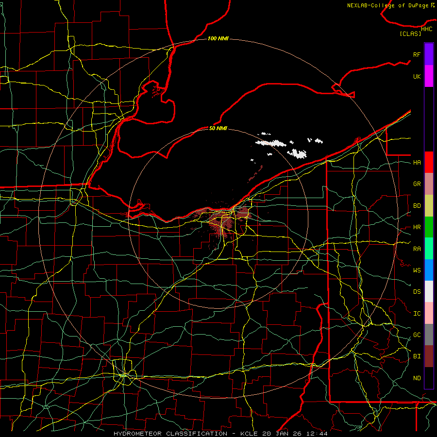This screenshot has width=437, height=437.
Task: Click the UK magenta legend swatch
Action: pos(429,76)
